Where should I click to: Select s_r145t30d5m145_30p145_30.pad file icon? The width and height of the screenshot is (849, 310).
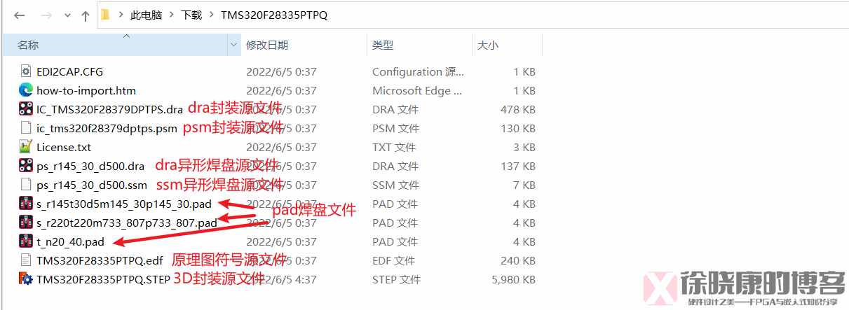26,204
